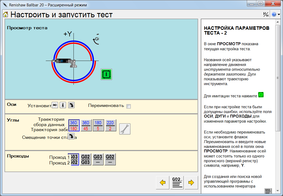Click the home icon next to the title
Viewport: 283px width, 196px height.
click(6, 14)
